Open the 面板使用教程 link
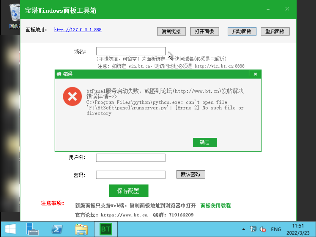The image size is (316, 237). (215, 205)
